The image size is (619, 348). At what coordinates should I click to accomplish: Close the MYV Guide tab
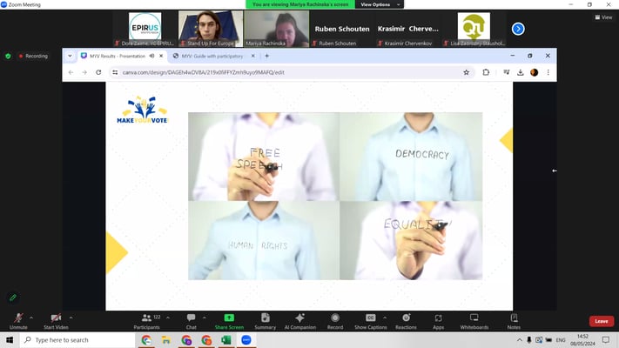pyautogui.click(x=253, y=56)
